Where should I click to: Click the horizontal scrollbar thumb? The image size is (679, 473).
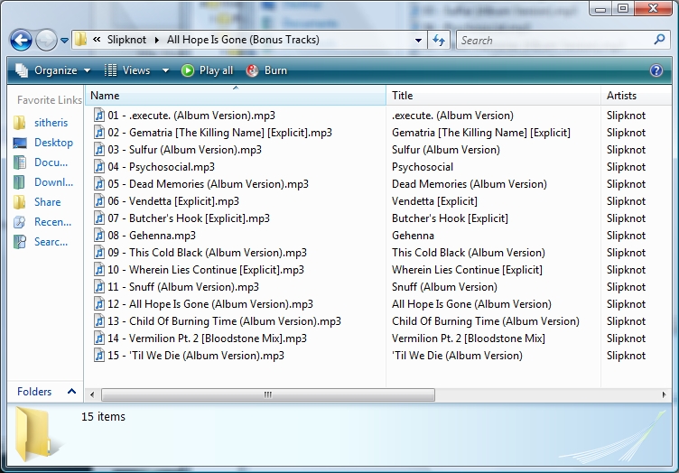click(x=268, y=394)
